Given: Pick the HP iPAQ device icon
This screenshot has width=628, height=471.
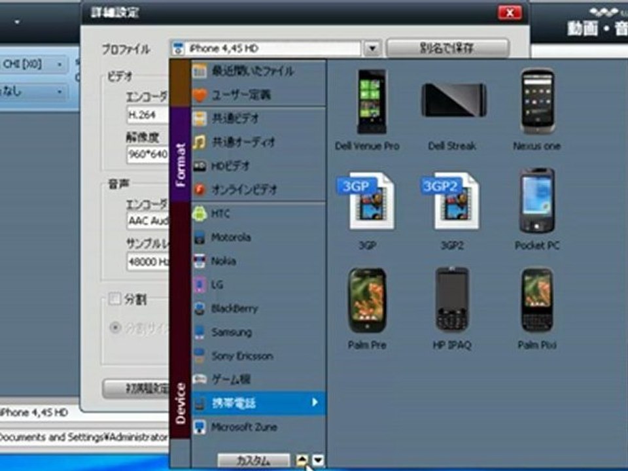Looking at the screenshot, I should coord(452,299).
